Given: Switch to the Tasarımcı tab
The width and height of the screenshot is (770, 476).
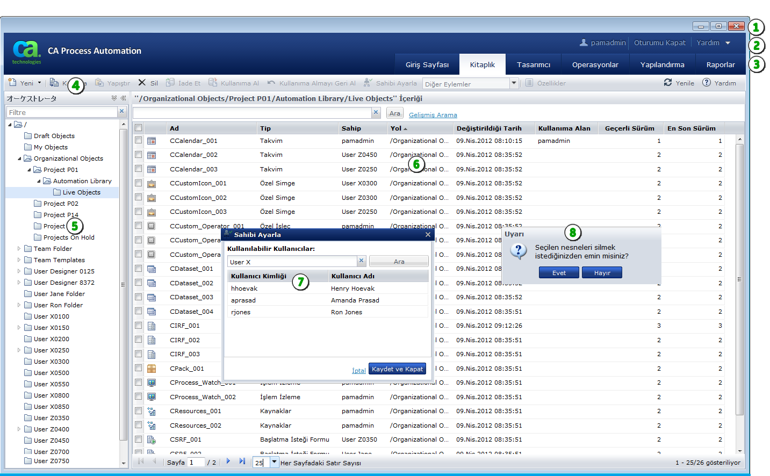Looking at the screenshot, I should pos(533,64).
